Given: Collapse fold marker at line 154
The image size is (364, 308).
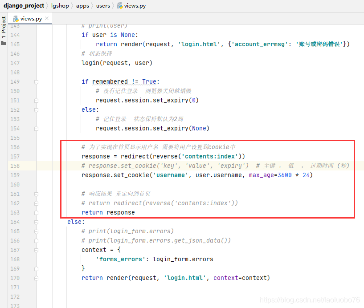Looking at the screenshot, I should (x=36, y=129).
